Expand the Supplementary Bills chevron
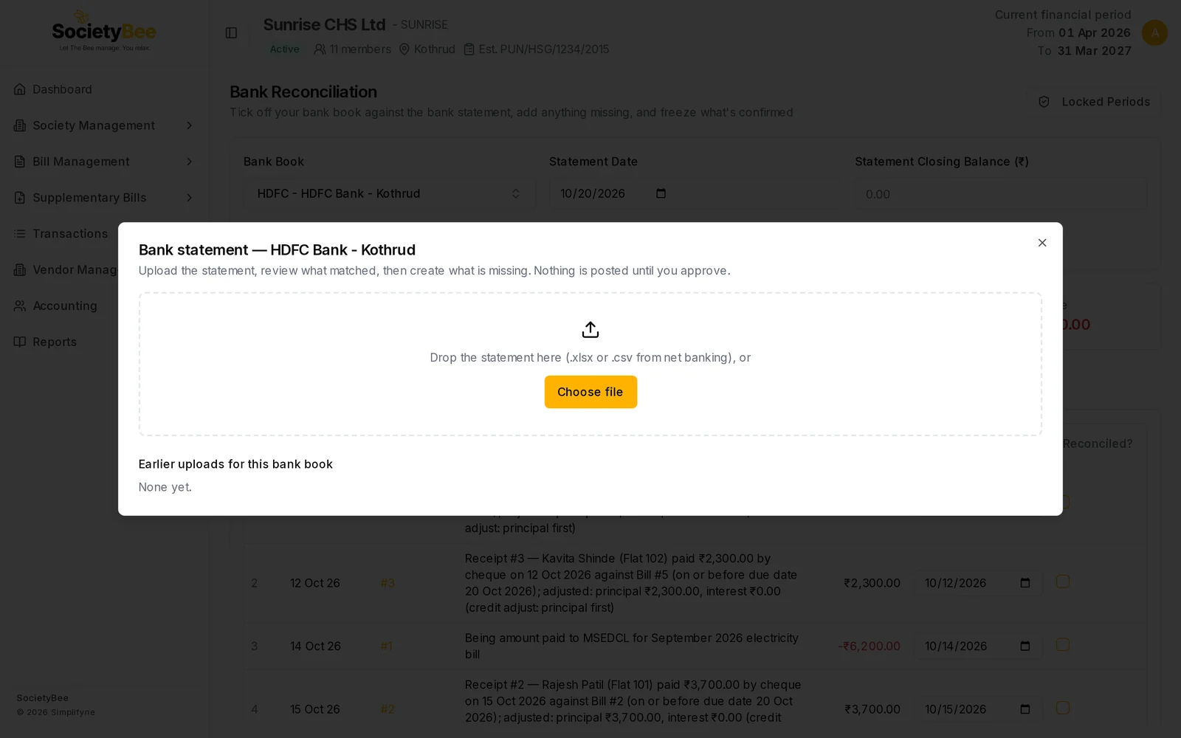This screenshot has height=738, width=1181. click(x=190, y=198)
